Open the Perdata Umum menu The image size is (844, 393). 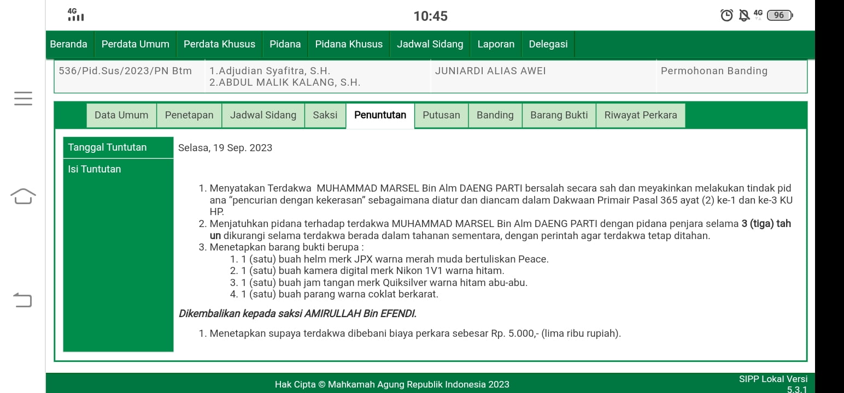[x=135, y=44]
